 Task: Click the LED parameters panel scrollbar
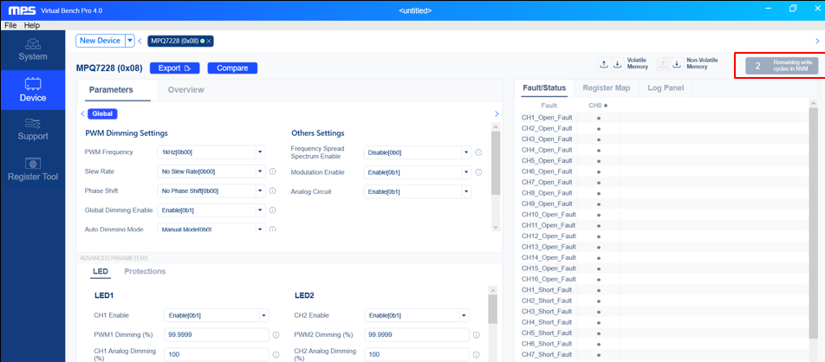[x=493, y=309]
